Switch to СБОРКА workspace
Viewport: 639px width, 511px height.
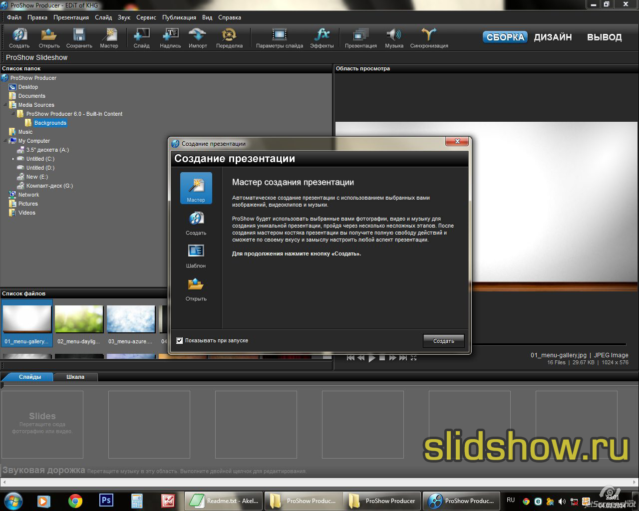coord(505,37)
